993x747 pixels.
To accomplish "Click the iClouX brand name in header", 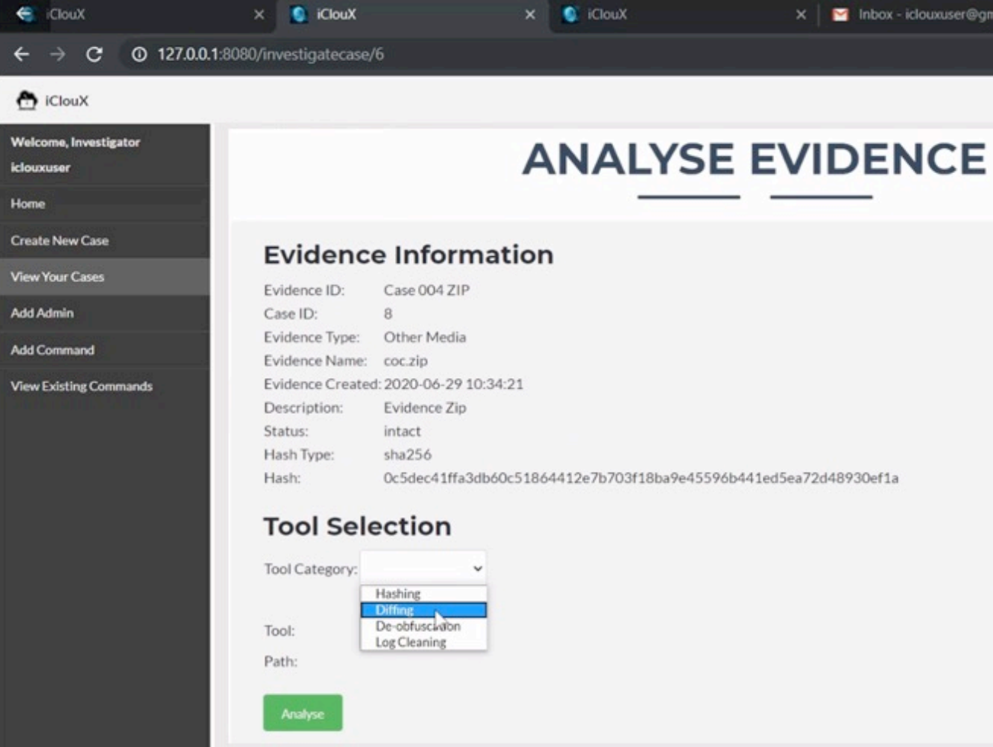I will (x=66, y=101).
